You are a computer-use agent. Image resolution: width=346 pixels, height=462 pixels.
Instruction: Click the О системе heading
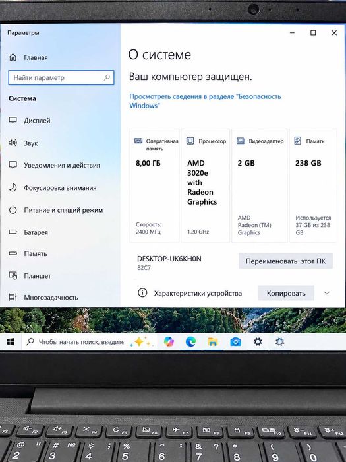pos(159,55)
